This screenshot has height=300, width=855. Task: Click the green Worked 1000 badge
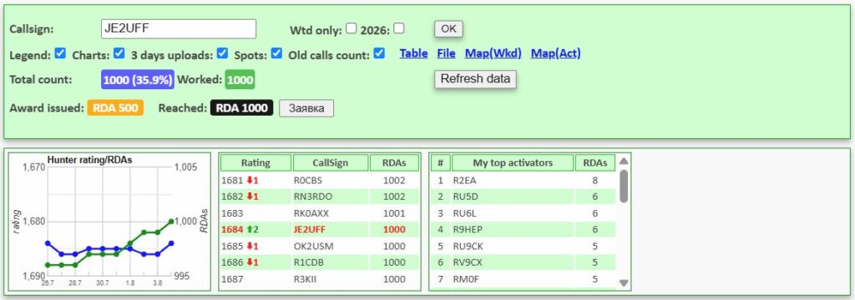pos(240,80)
